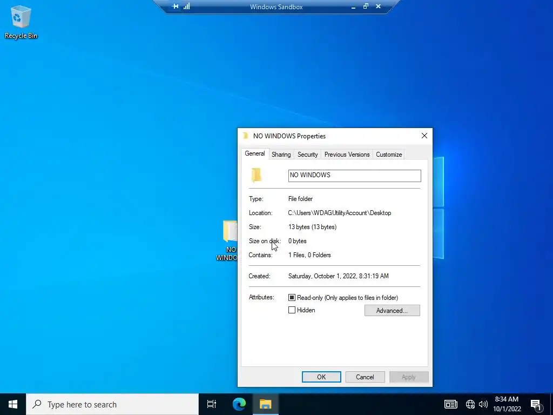553x415 pixels.
Task: Enable the Hidden attribute checkbox
Action: (x=292, y=310)
